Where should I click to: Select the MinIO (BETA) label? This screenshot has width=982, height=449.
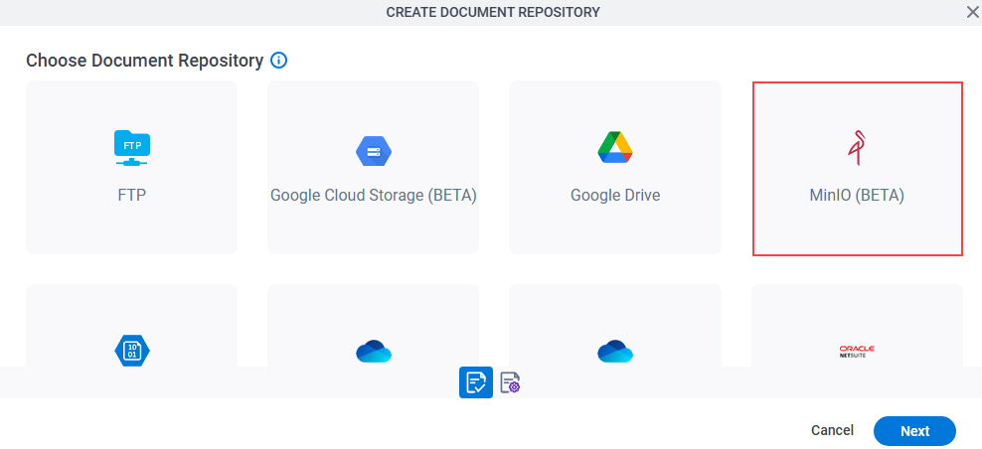click(857, 196)
